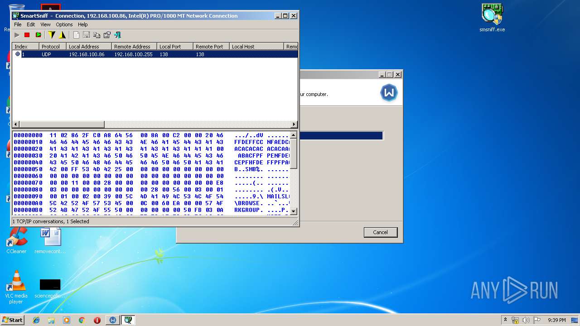This screenshot has height=326, width=580.
Task: Click remote address 192.168.100.255 cell
Action: click(x=133, y=54)
